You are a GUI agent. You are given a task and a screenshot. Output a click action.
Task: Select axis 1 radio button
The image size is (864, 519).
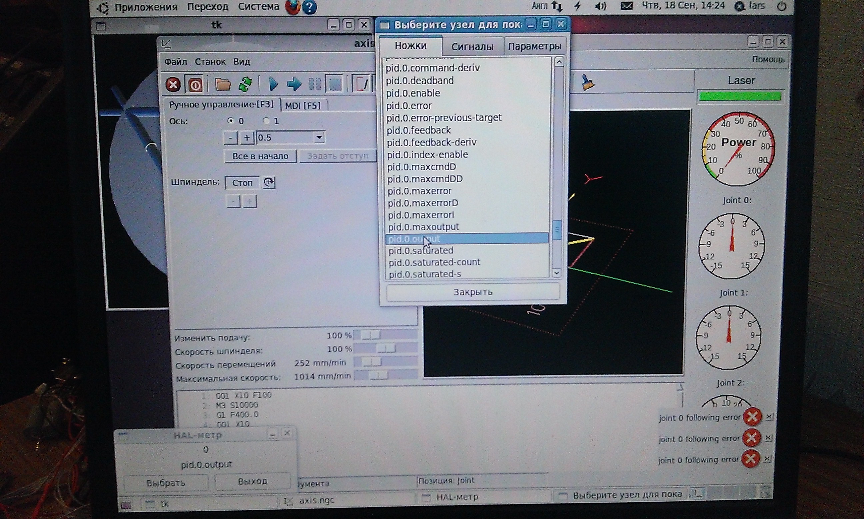tap(266, 121)
